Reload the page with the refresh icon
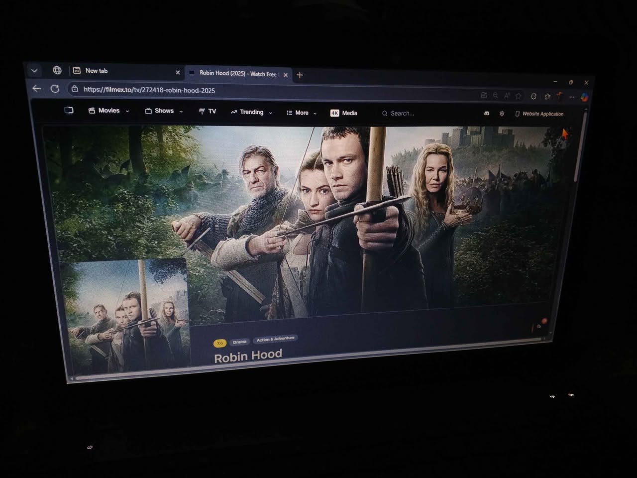This screenshot has height=478, width=637. [55, 89]
